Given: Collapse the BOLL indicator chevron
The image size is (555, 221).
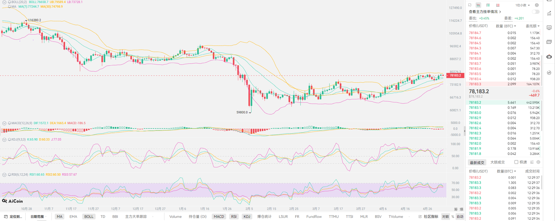Looking at the screenshot, I should coord(4,2).
